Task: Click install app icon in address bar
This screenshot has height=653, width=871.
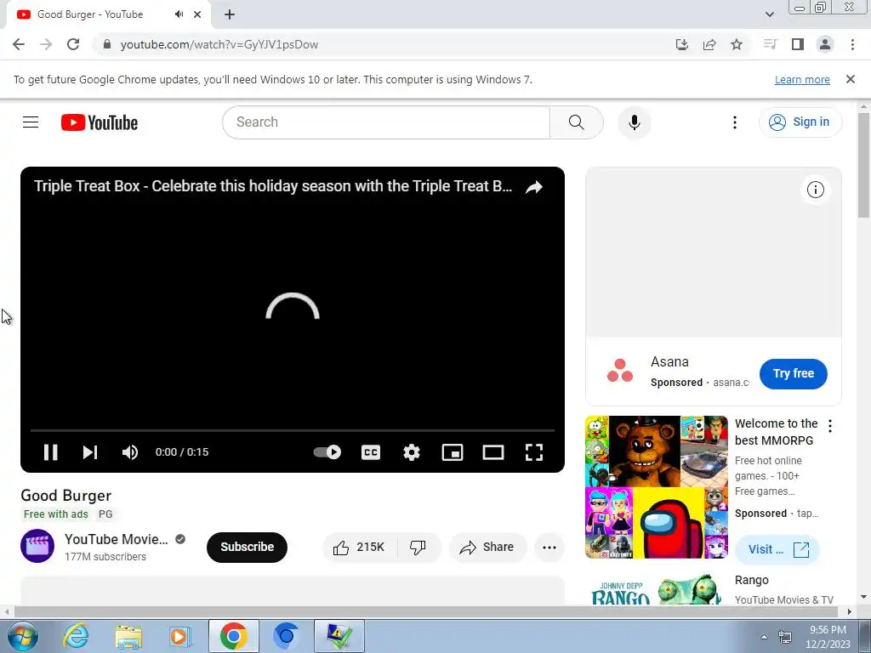Action: click(x=682, y=44)
